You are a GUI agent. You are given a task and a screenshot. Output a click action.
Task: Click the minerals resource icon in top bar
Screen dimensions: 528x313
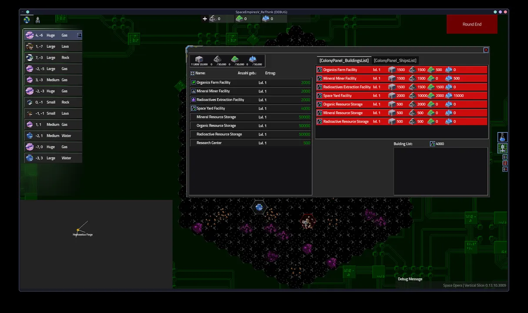click(x=213, y=19)
